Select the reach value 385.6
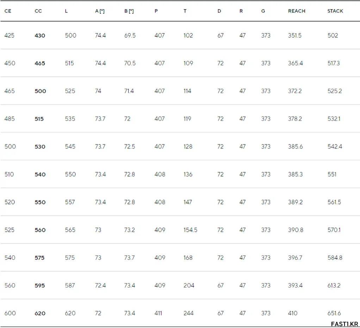360x328 pixels. click(296, 146)
